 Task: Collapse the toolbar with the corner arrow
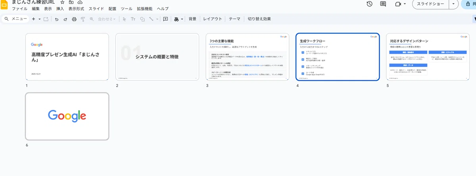point(474,19)
